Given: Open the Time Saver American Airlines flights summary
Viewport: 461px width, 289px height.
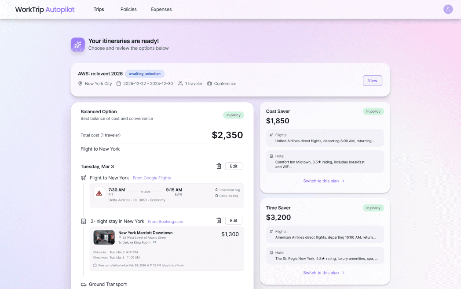Looking at the screenshot, I should [x=325, y=234].
